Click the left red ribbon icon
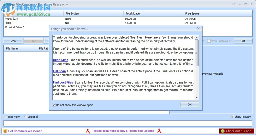Screen dimensions: 256x135 88,131
